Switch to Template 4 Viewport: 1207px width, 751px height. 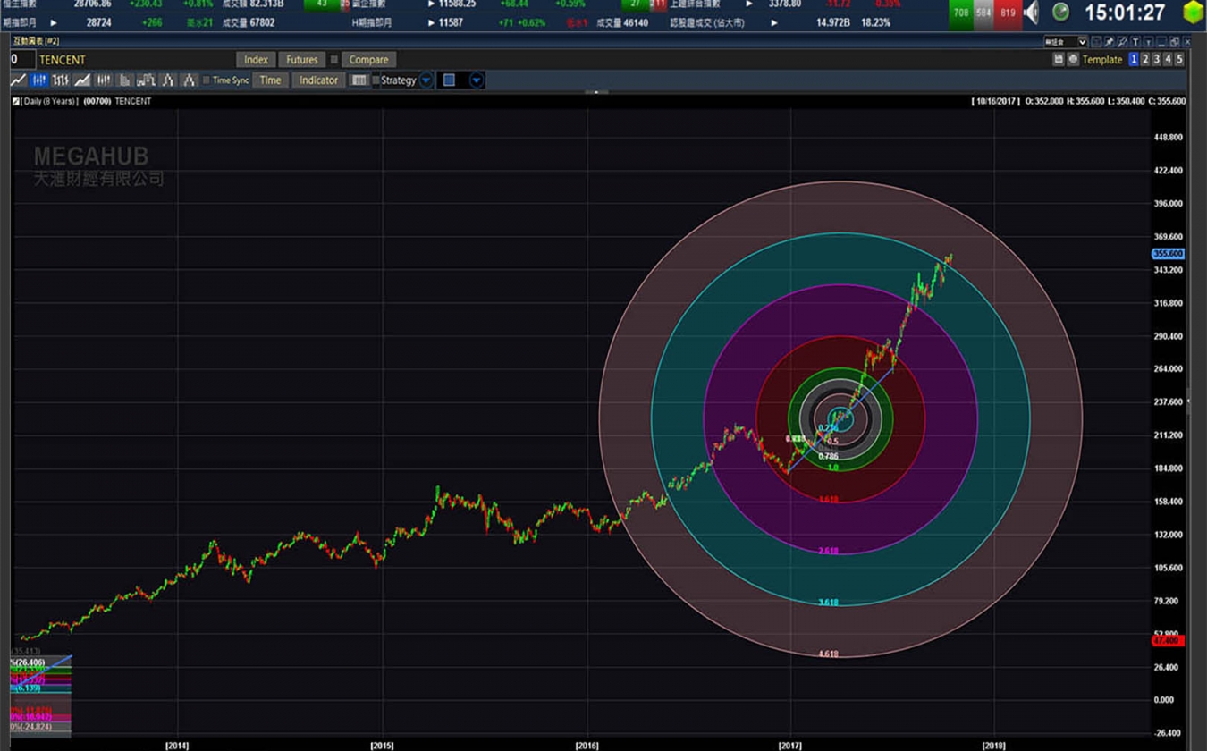click(x=1168, y=59)
